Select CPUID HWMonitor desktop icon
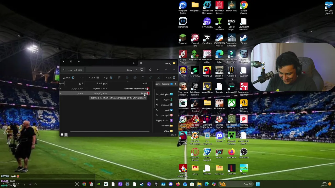Screen dimensions: 335x188 [183, 171]
